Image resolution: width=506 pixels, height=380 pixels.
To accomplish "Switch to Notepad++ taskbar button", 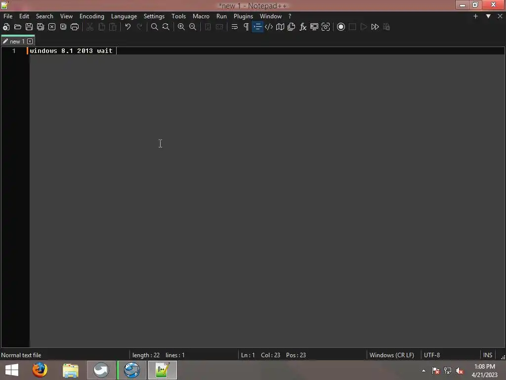I will tap(162, 370).
